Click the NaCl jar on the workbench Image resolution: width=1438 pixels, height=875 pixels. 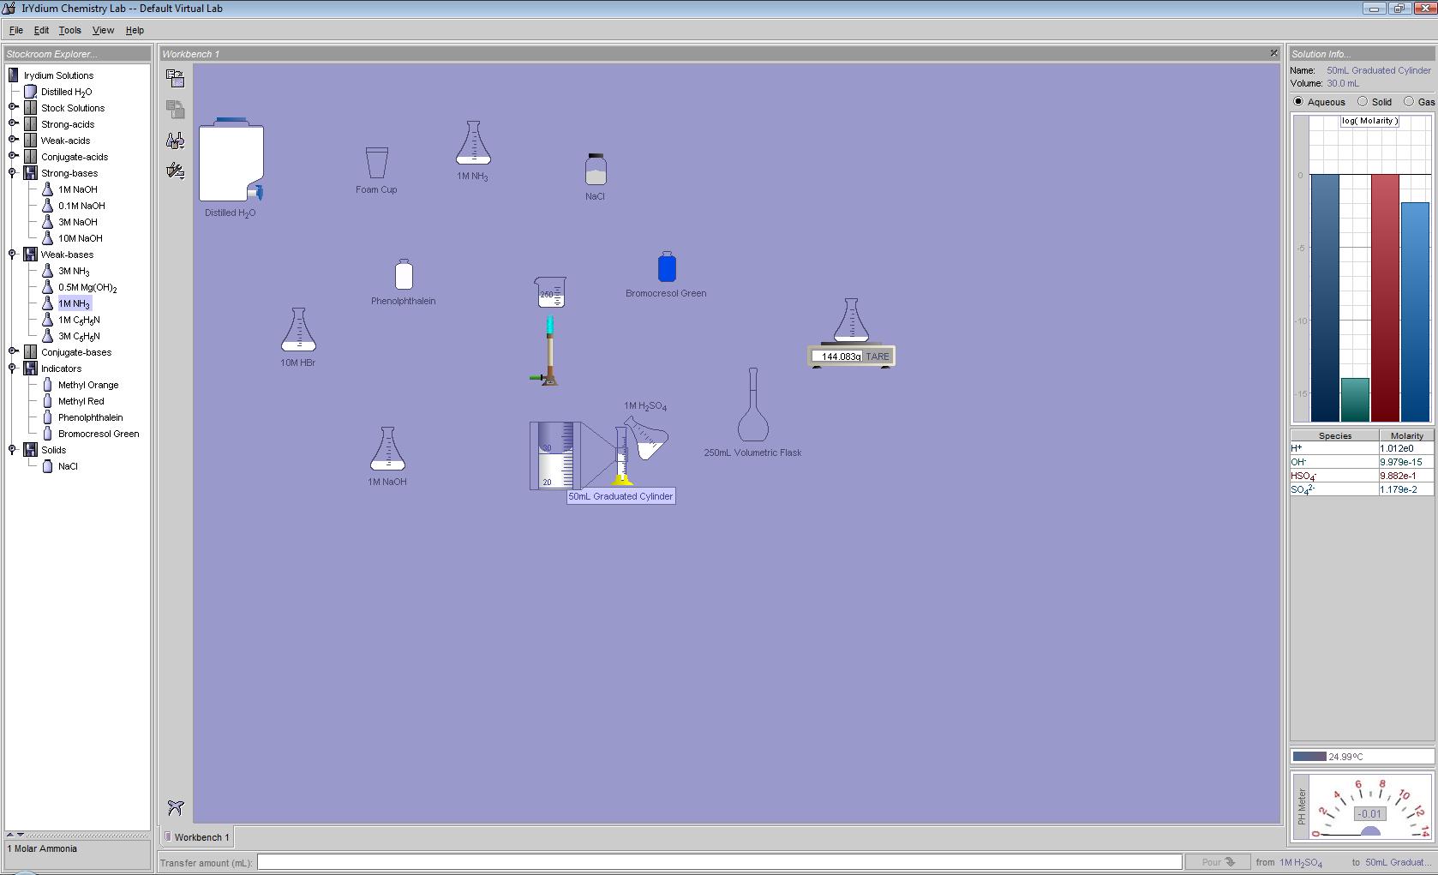coord(596,170)
